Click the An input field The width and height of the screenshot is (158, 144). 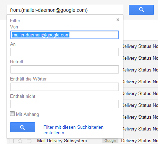tap(65, 52)
